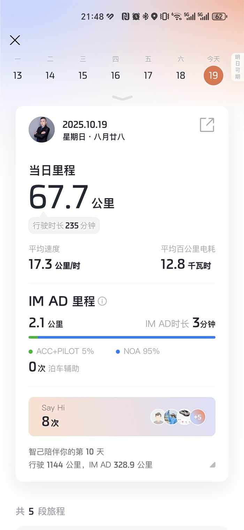Tap the 0次 泊车辅助 entry
The height and width of the screenshot is (530, 244).
coord(54,367)
